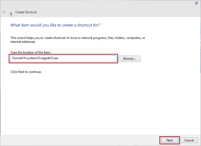Click the 'Click Next to continue.' text
Image resolution: width=201 pixels, height=146 pixels.
click(26, 72)
